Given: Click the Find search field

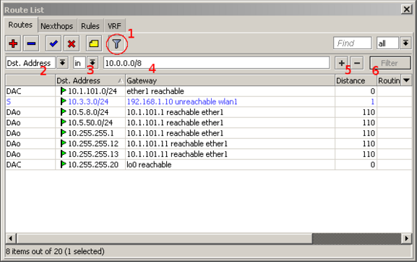Looking at the screenshot, I should point(353,43).
